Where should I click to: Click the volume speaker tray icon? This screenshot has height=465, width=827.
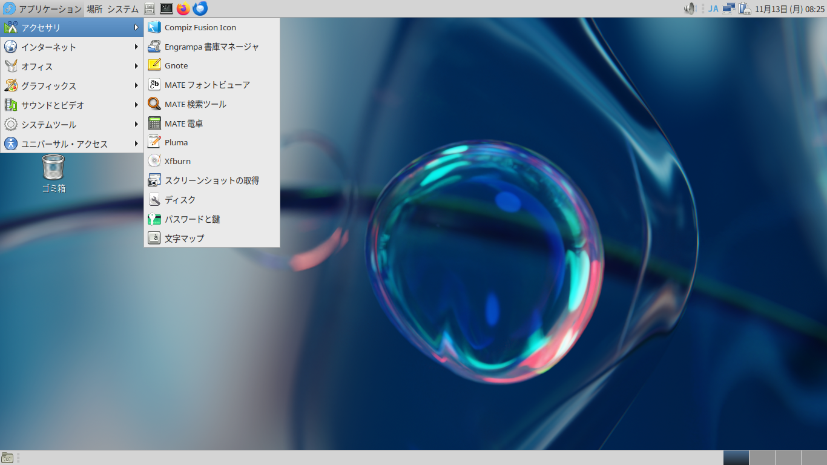pyautogui.click(x=690, y=8)
